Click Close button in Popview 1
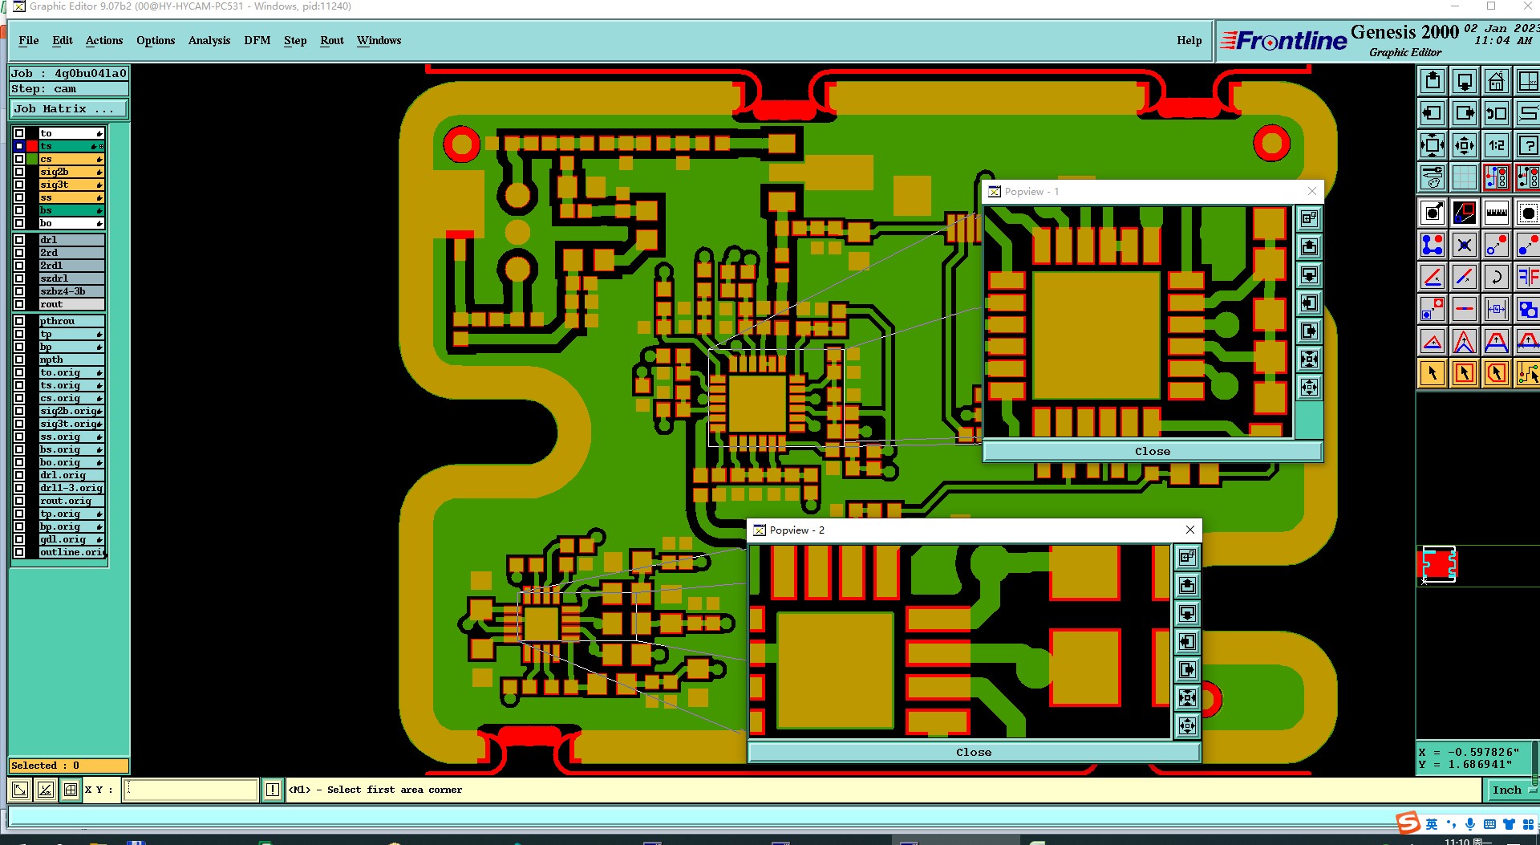 point(1153,451)
